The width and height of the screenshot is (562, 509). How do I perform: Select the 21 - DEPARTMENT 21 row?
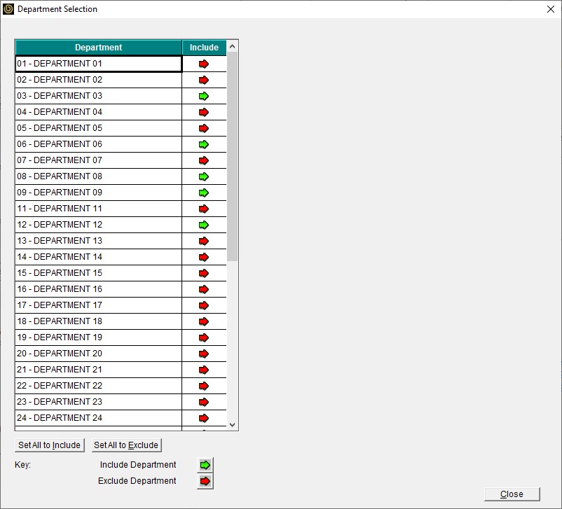coord(99,370)
